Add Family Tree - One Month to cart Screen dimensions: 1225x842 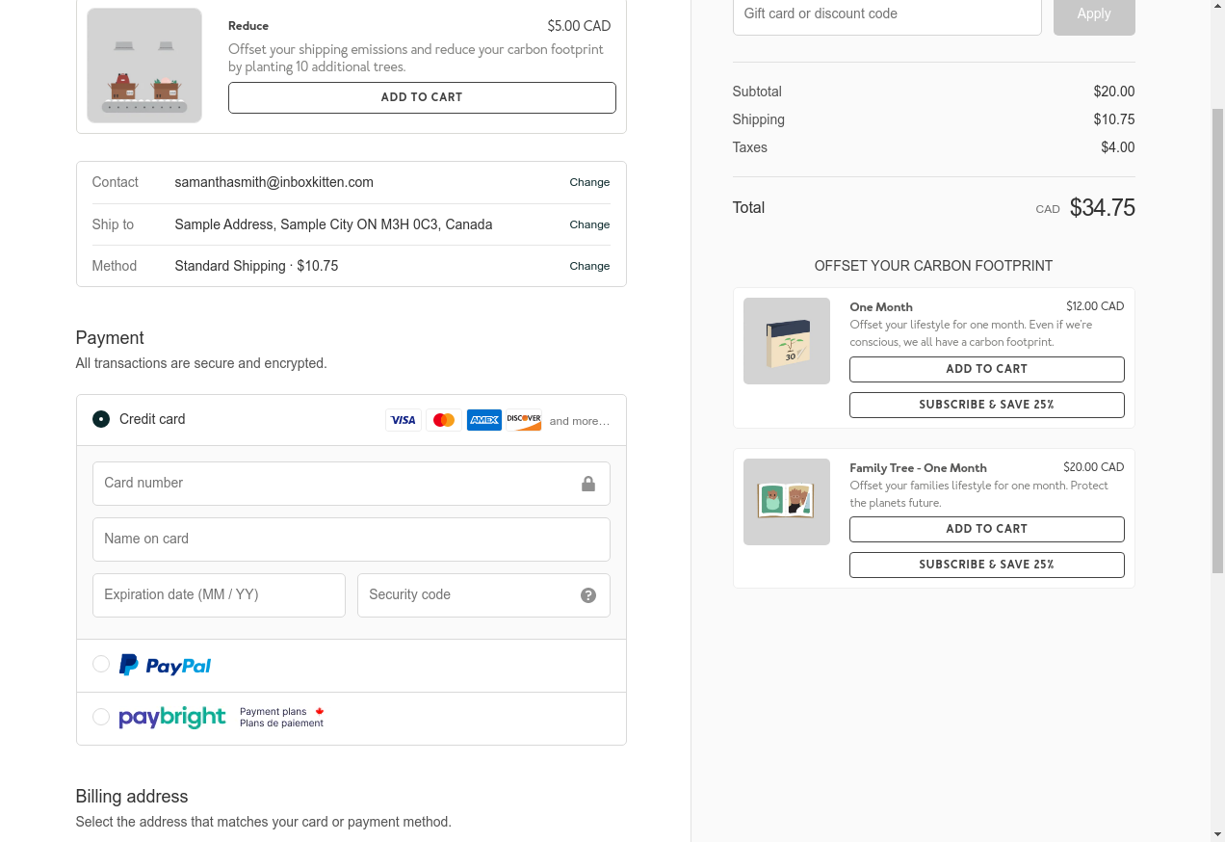coord(986,529)
